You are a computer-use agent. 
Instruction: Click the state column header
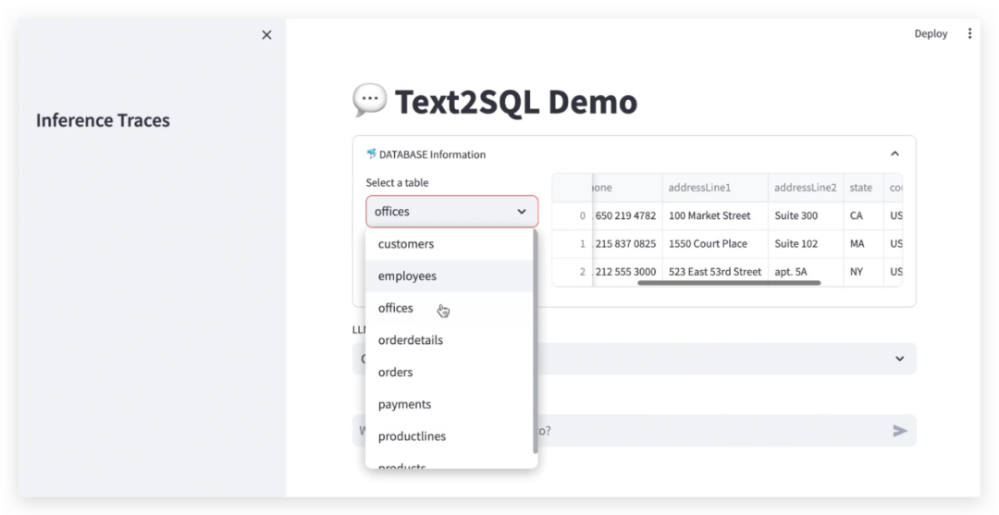863,188
